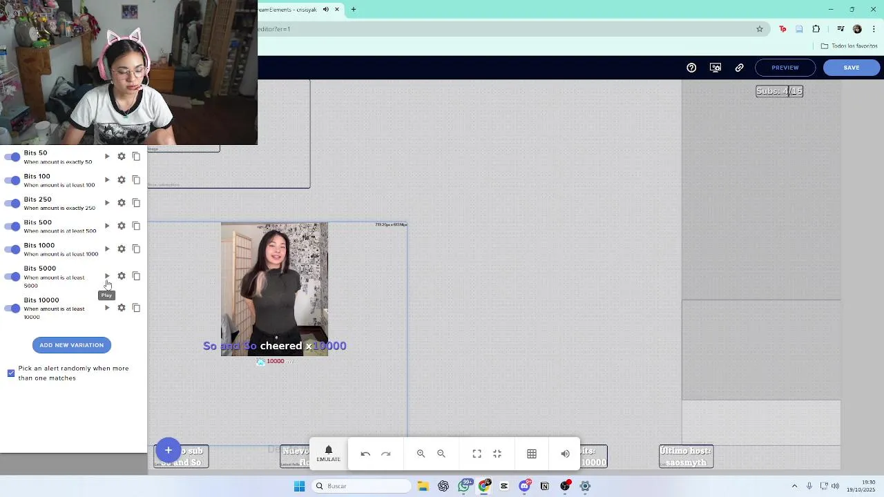The image size is (884, 497).
Task: Open settings gear for Bits 100
Action: 122,179
